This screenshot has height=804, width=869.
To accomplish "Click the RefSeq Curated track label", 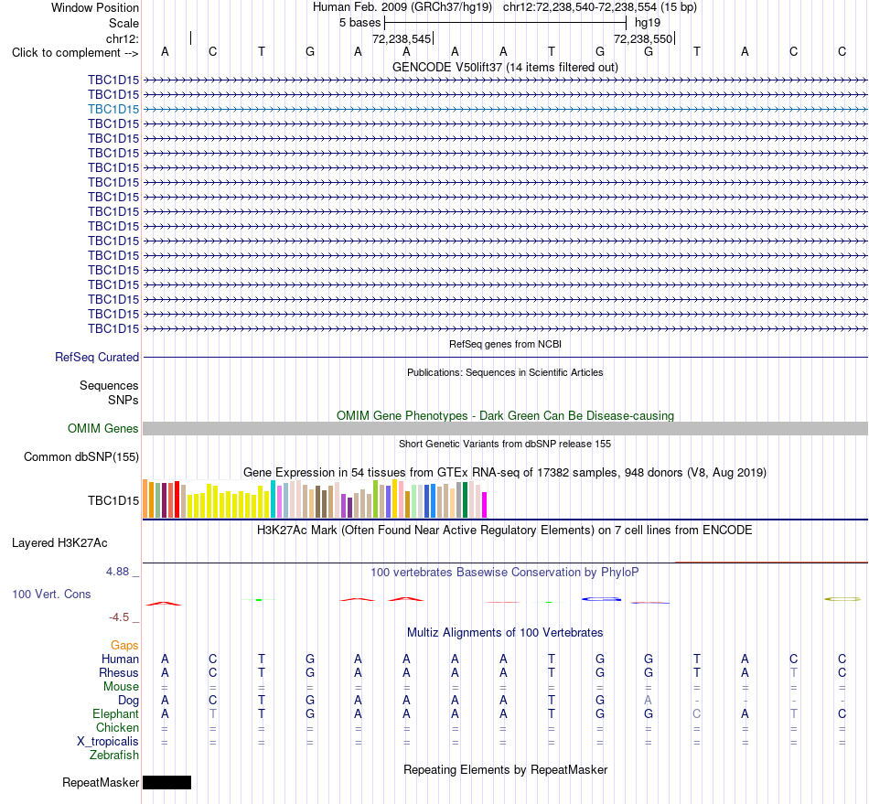I will (x=96, y=358).
